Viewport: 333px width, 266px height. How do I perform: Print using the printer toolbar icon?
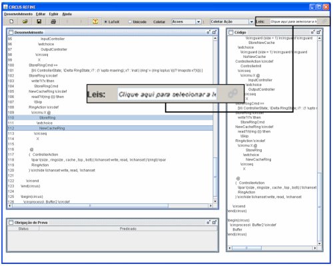53,21
